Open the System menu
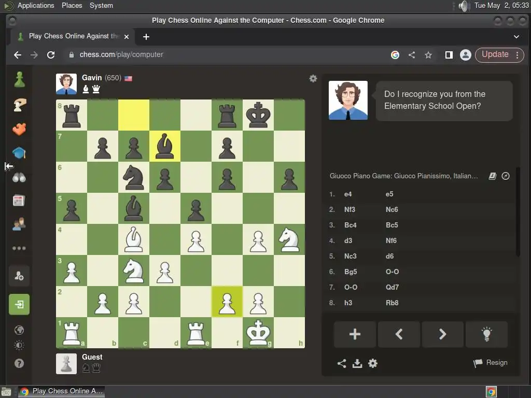This screenshot has height=398, width=531. pos(101,5)
